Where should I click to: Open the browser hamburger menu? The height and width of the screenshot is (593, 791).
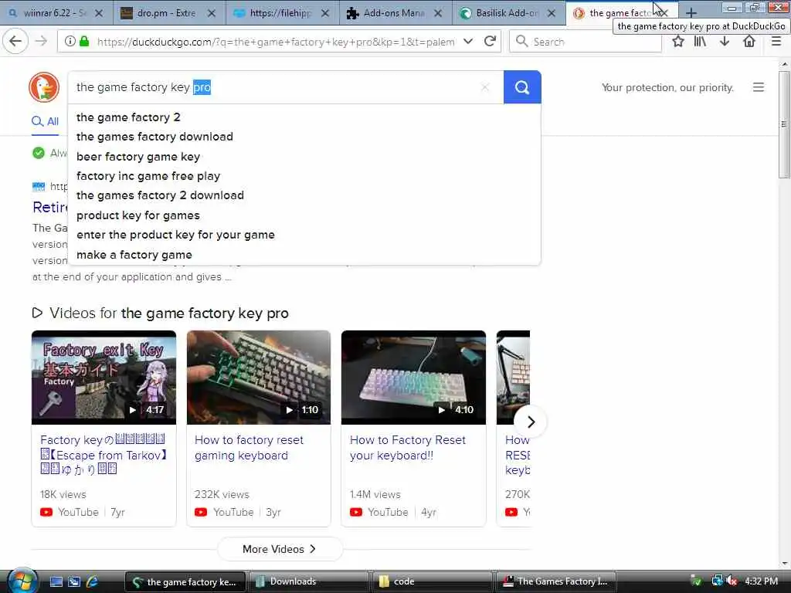(x=776, y=42)
